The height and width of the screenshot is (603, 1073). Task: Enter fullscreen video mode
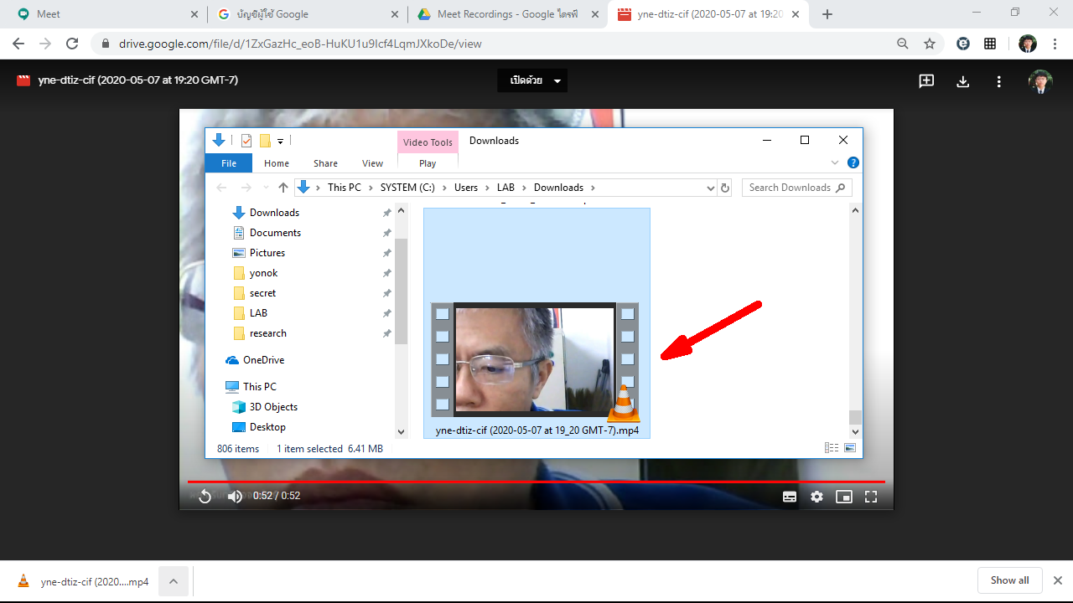(x=871, y=497)
